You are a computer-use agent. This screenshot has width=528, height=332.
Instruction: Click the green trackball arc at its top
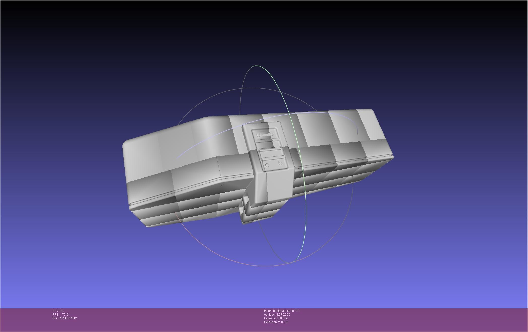point(257,66)
